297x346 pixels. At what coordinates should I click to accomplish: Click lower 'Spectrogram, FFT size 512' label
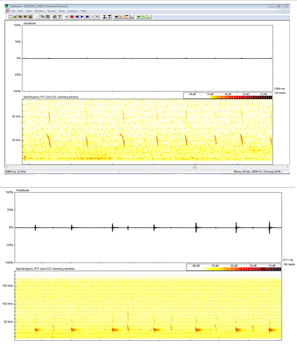[x=45, y=269]
